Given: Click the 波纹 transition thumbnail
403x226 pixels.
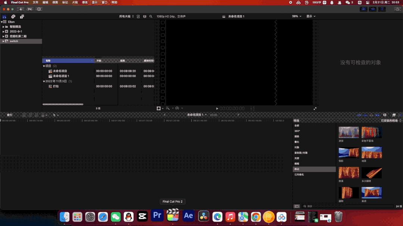Looking at the screenshot, I should pyautogui.click(x=348, y=132).
